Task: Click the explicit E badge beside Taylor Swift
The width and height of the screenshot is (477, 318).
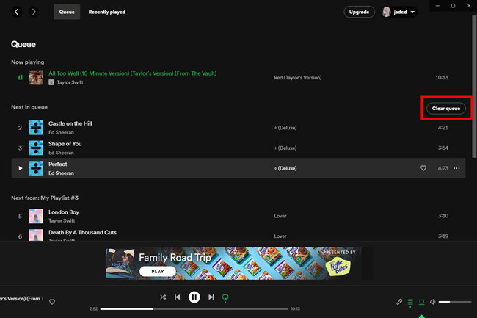Action: pos(51,82)
